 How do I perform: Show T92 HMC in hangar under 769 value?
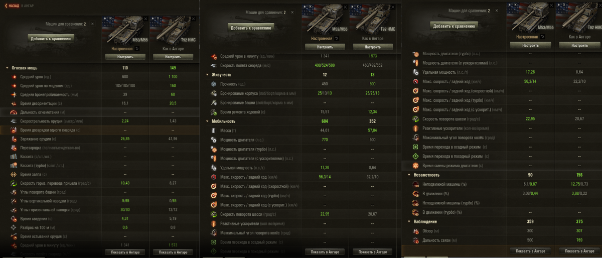click(579, 250)
